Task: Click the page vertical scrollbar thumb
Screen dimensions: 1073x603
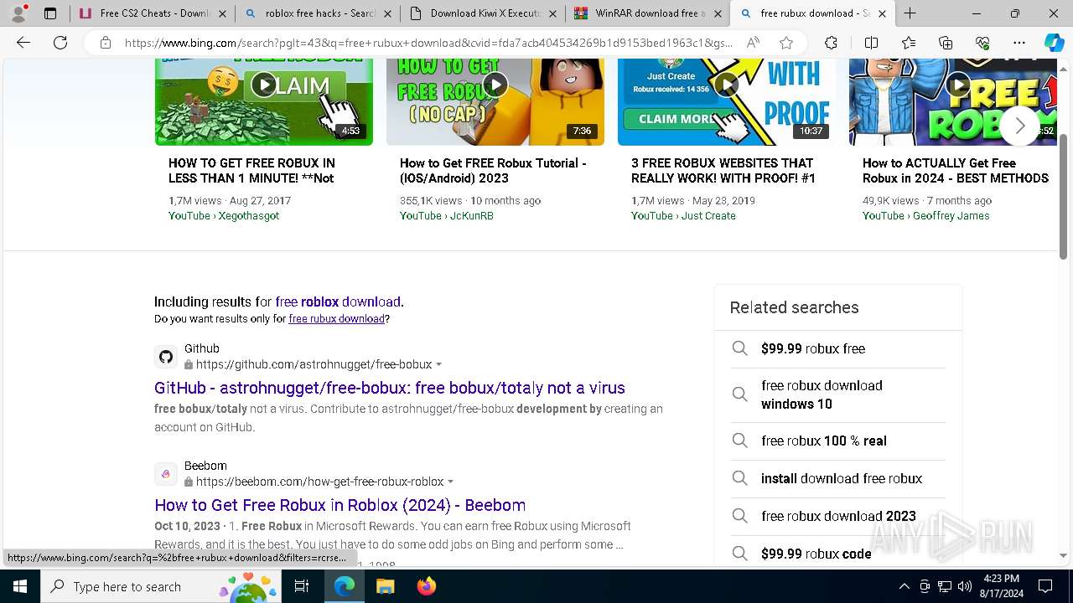Action: 1063,197
